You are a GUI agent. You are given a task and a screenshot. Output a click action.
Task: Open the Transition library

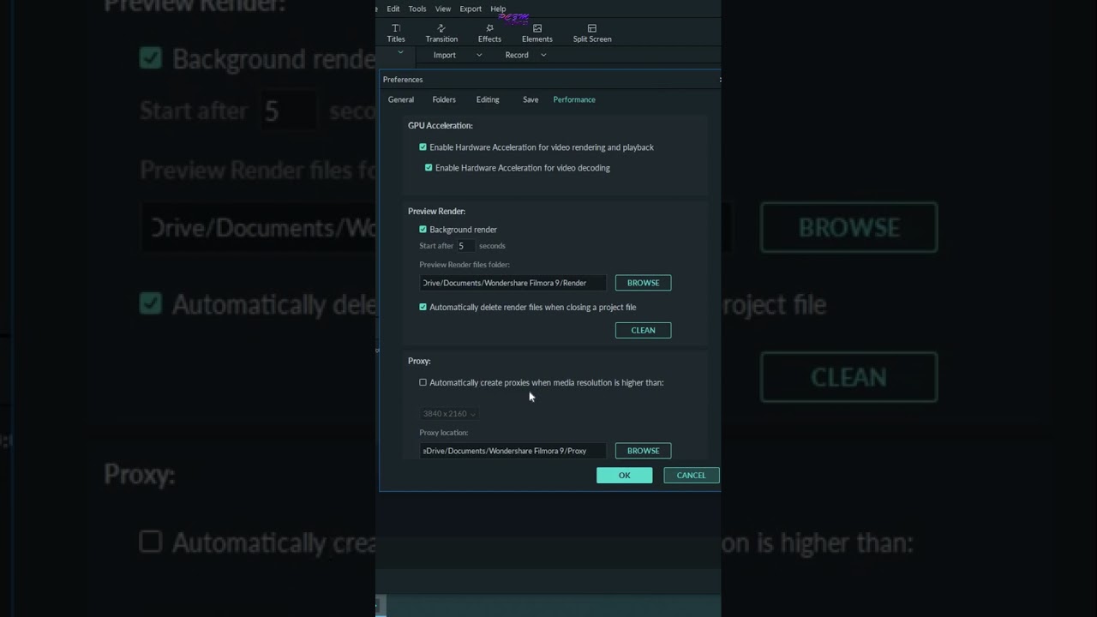tap(441, 33)
